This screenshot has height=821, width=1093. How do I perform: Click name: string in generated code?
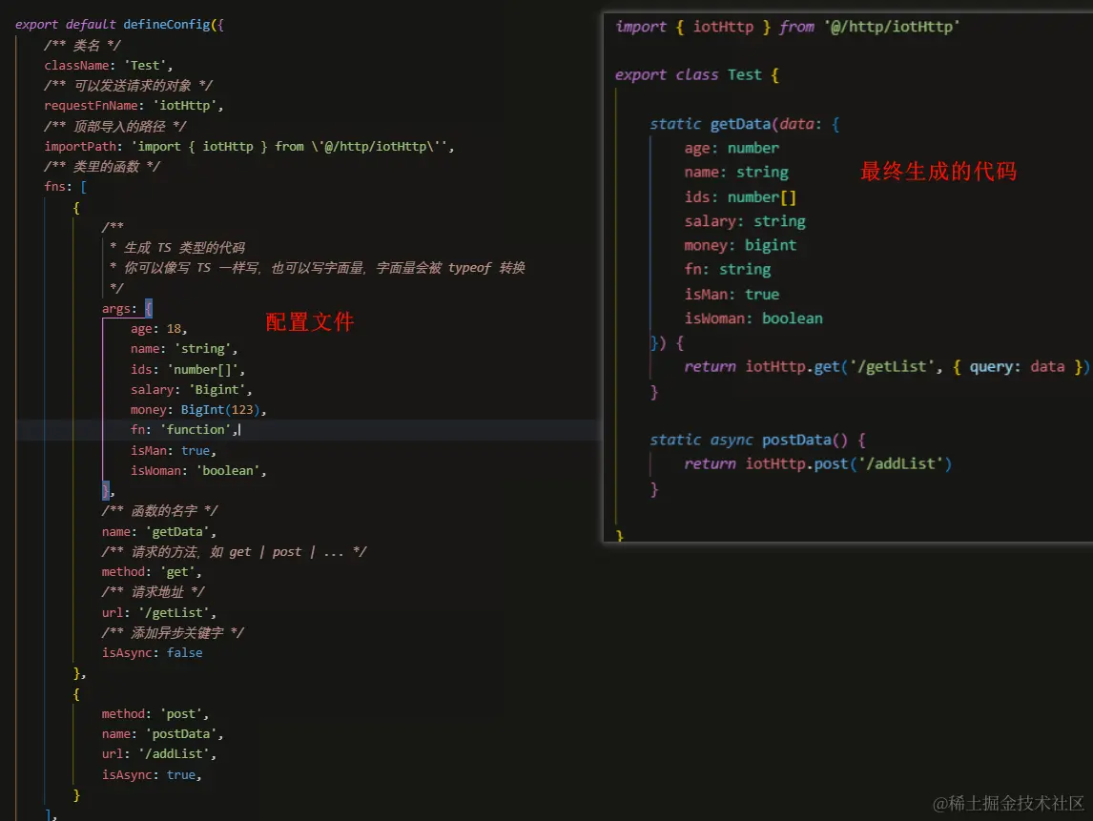pyautogui.click(x=736, y=173)
